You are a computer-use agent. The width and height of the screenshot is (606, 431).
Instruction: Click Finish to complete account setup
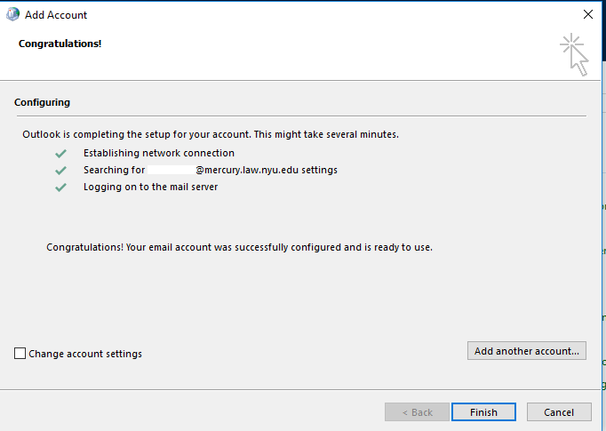point(483,412)
